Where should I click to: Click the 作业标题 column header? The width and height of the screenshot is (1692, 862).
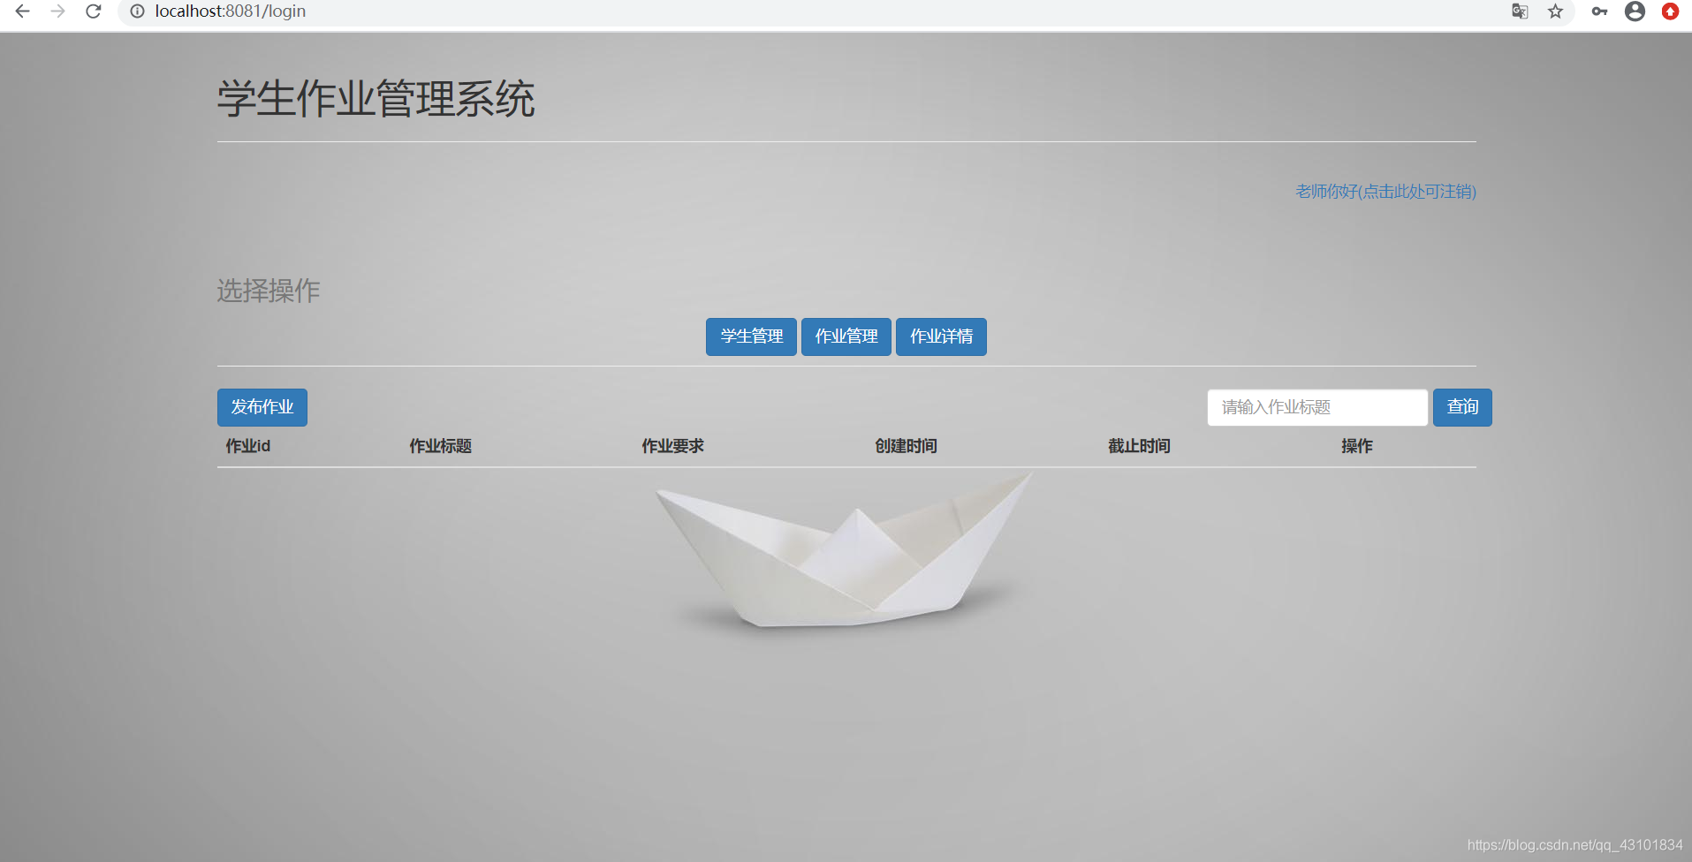(440, 446)
